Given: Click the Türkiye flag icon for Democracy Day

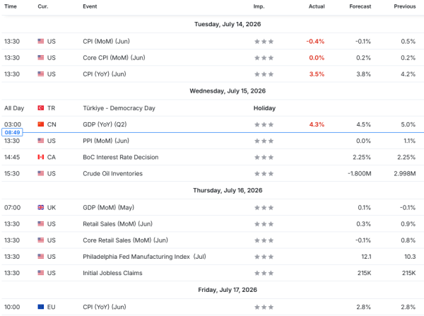Looking at the screenshot, I should tap(40, 108).
